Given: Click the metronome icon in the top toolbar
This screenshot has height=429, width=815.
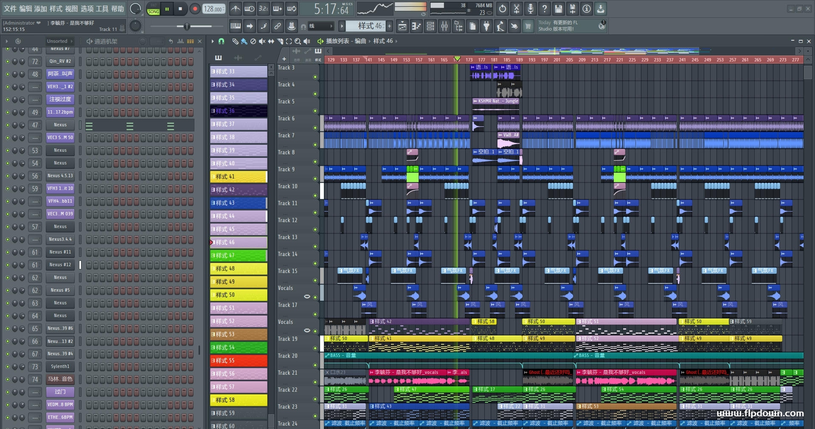Looking at the screenshot, I should pyautogui.click(x=235, y=9).
